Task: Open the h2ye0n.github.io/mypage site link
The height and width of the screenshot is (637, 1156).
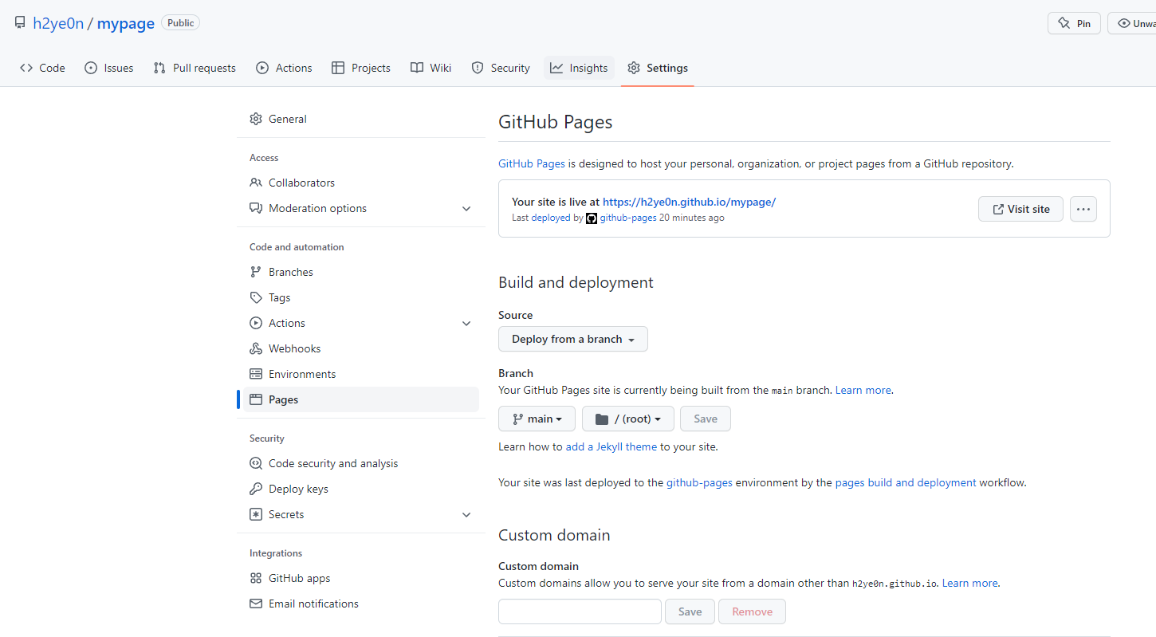Action: [689, 202]
